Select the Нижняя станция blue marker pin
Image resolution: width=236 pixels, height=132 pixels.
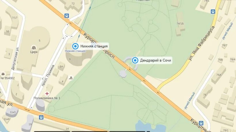point(75,46)
